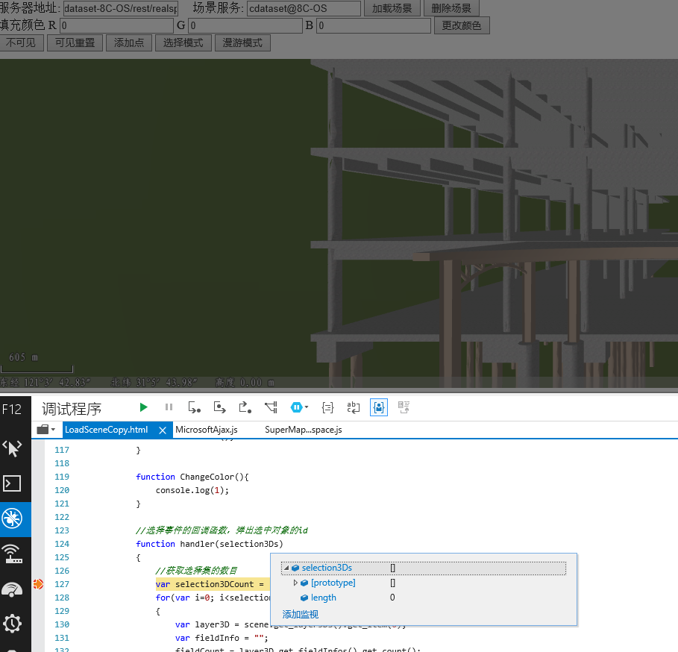678x652 pixels.
Task: Collapse the selection3Ds node in the data tip
Action: coord(286,568)
